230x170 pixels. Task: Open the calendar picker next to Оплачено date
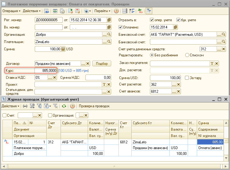176,27
